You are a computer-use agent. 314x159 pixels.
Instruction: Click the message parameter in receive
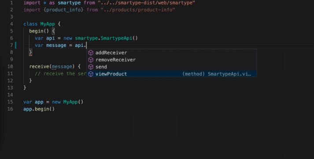pyautogui.click(x=62, y=66)
